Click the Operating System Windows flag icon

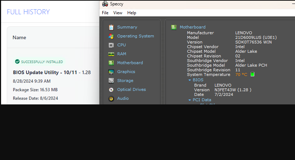tap(111, 36)
